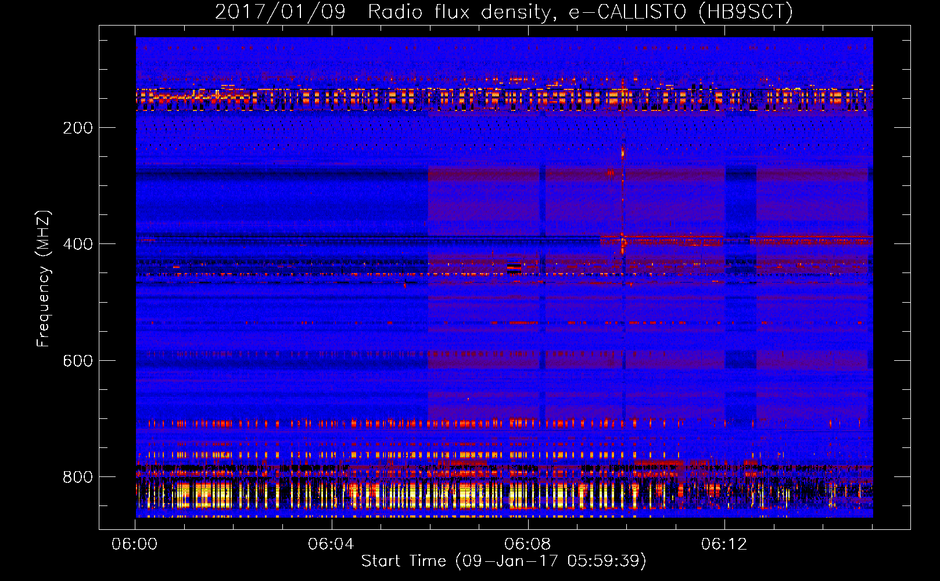Click the 06:00 time tick label
This screenshot has width=940, height=581.
[x=135, y=544]
